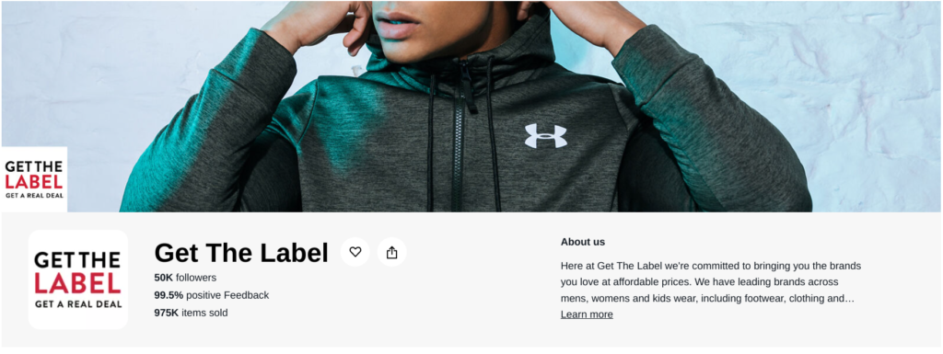This screenshot has height=354, width=943.
Task: Expand the truncated description ellipsis
Action: [x=850, y=298]
